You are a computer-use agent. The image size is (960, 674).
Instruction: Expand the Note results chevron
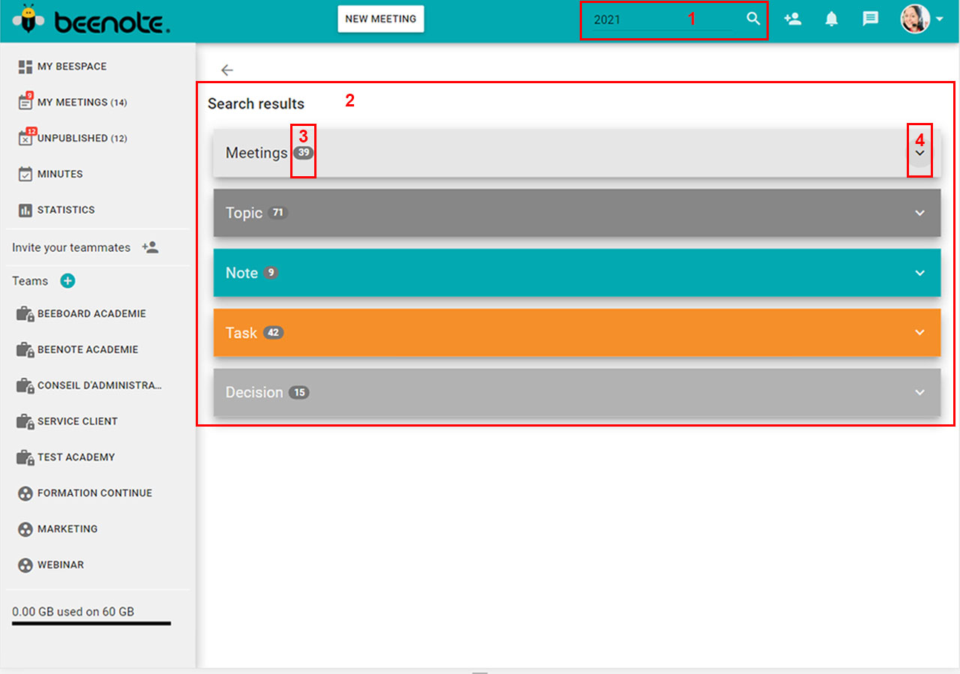click(920, 273)
